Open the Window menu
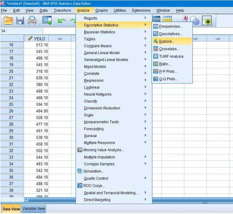 pos(163,10)
